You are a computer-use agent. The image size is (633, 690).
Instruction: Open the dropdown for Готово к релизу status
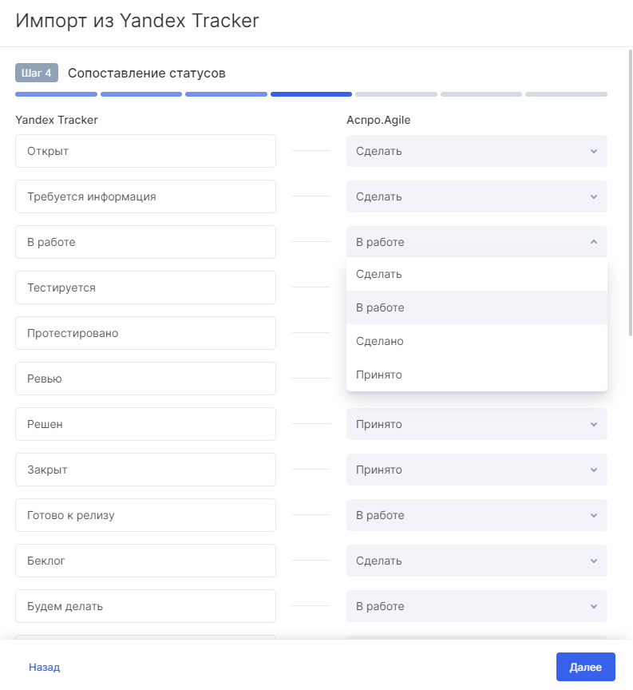point(477,515)
